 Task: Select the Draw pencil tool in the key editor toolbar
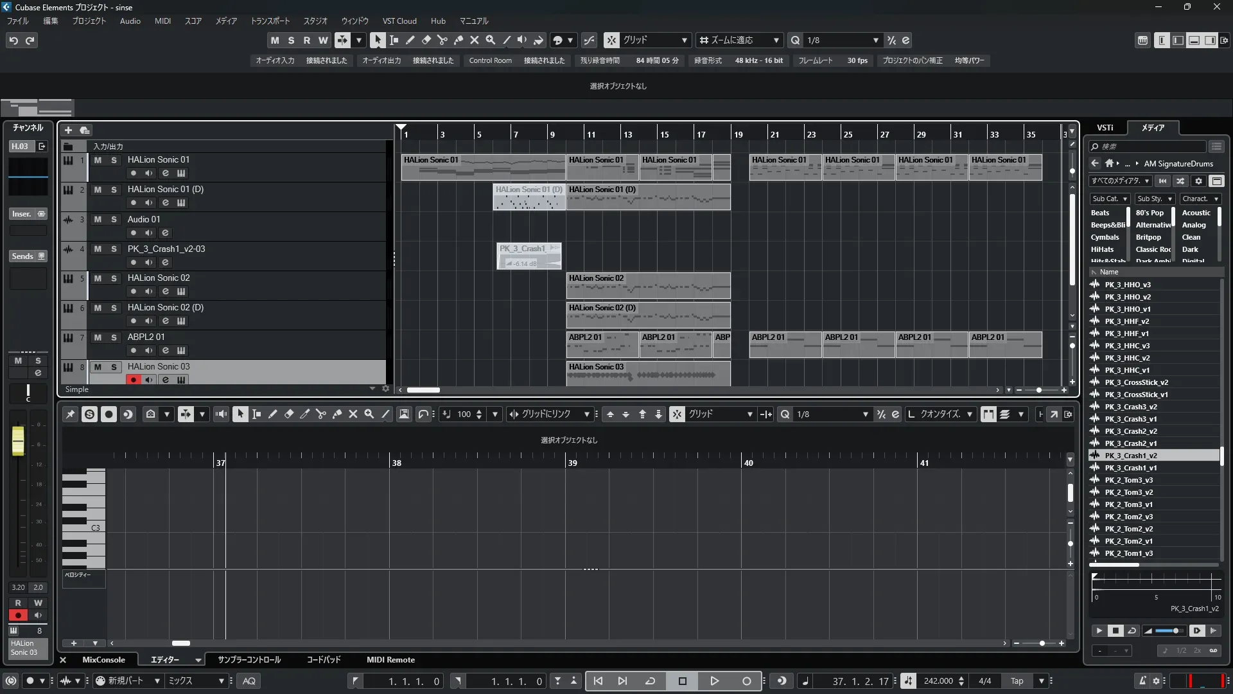[272, 414]
